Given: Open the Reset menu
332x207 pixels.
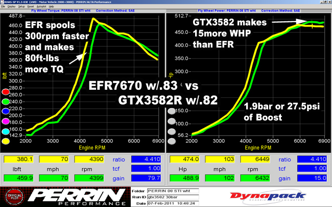Looking at the screenshot, I should pos(31,7).
